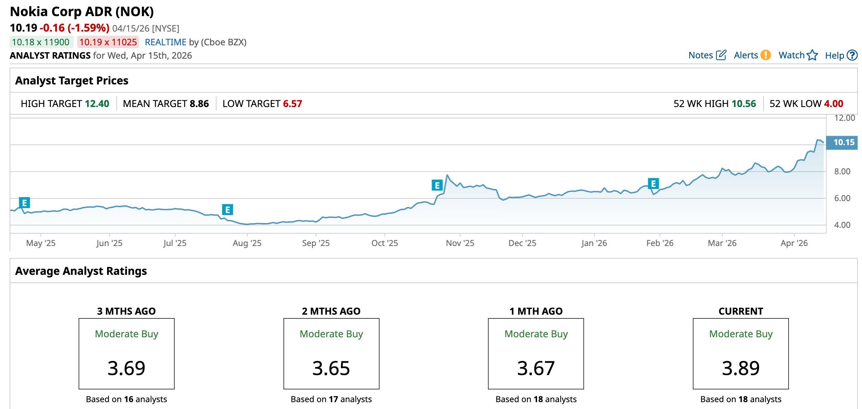Select the 2 Mths Ago 3.65 rating box
Image resolution: width=862 pixels, height=409 pixels.
(331, 353)
